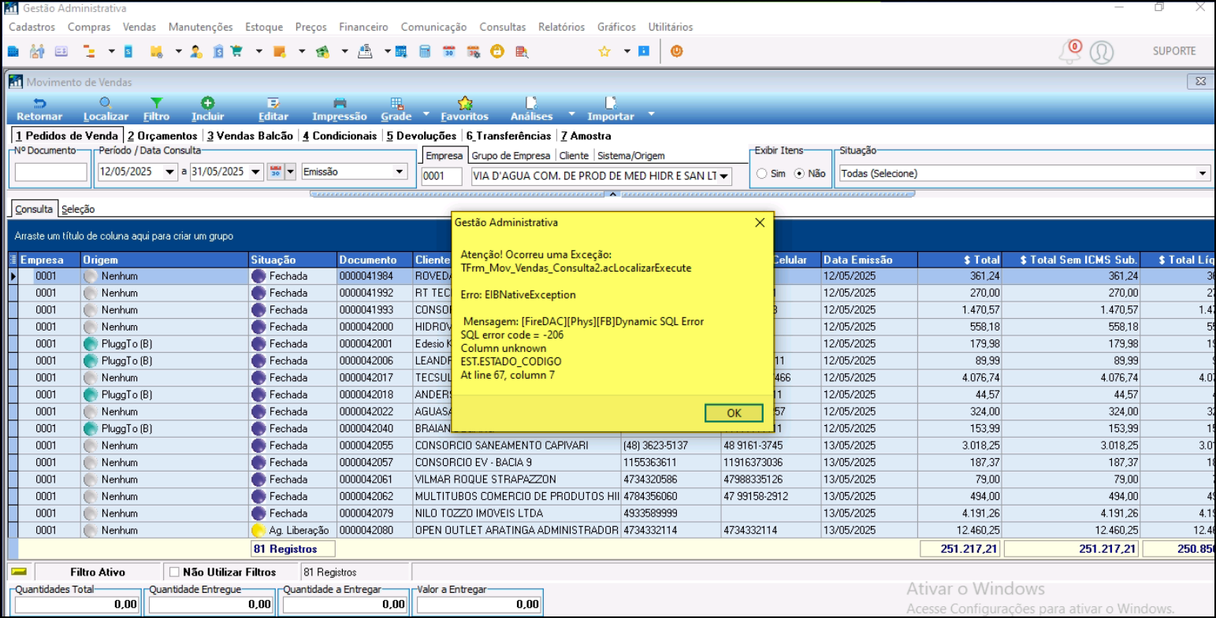1216x618 pixels.
Task: Click the blue calendar grid icon
Action: coord(401,51)
